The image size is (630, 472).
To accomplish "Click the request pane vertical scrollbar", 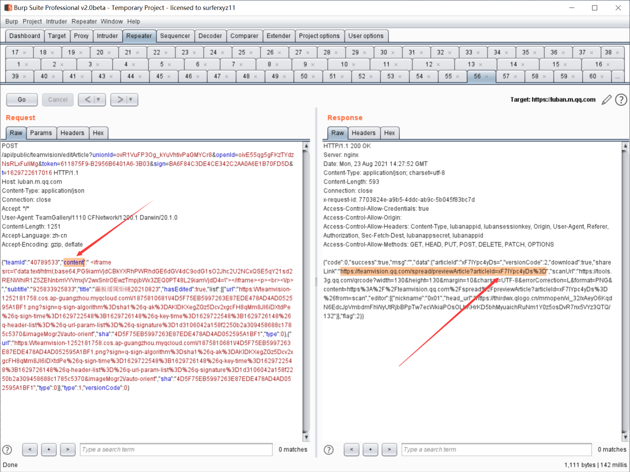I will point(306,288).
